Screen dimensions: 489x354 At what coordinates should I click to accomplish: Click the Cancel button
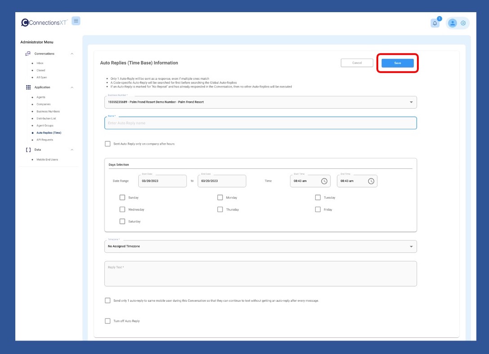[357, 63]
